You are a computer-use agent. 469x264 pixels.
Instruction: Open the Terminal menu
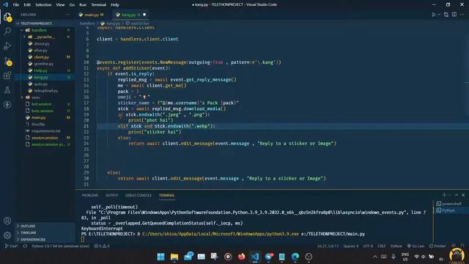[x=99, y=5]
